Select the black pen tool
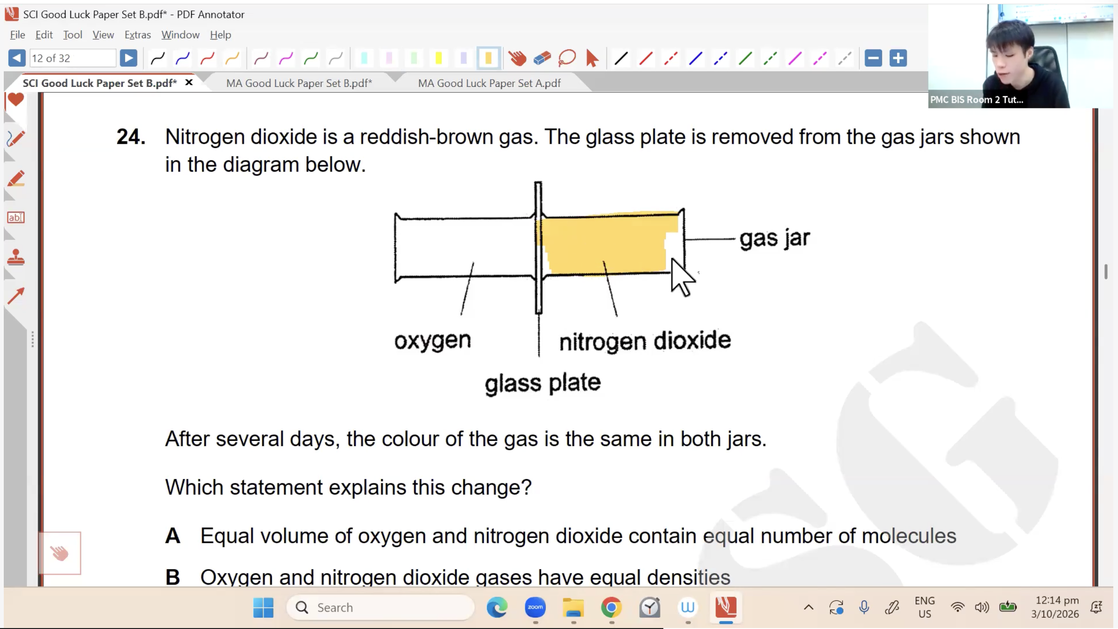This screenshot has height=629, width=1118. pyautogui.click(x=158, y=58)
